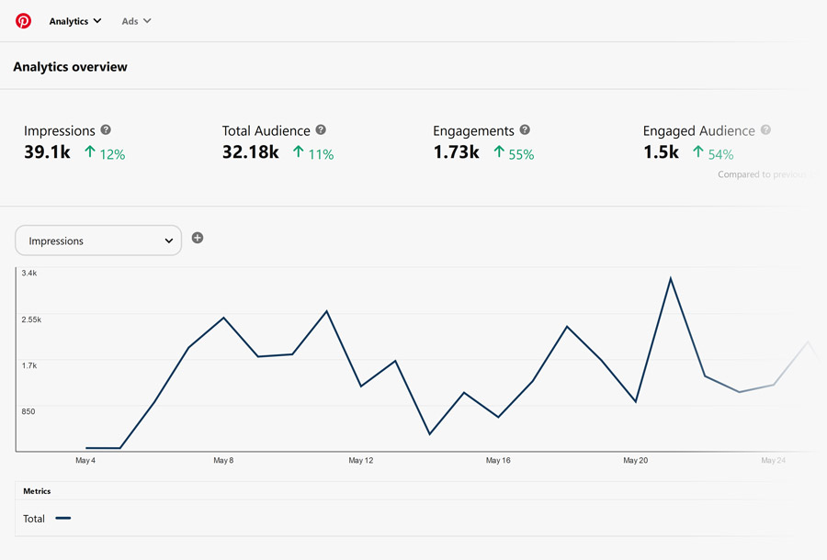Expand the Analytics chevron arrow

coord(97,21)
